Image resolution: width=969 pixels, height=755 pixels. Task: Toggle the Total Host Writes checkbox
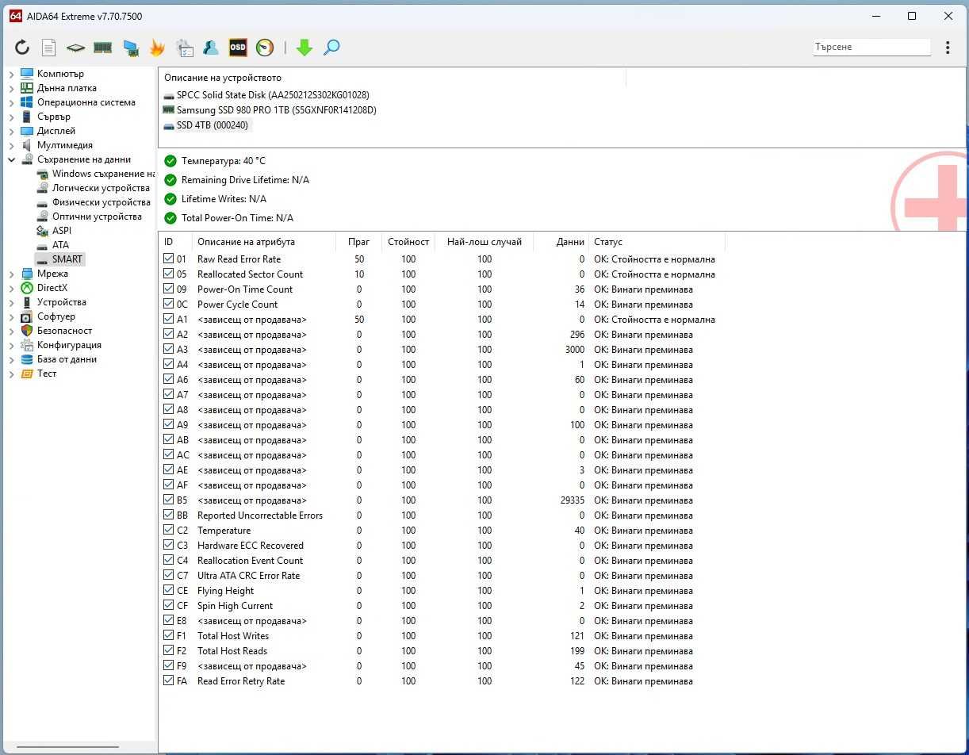pos(168,635)
